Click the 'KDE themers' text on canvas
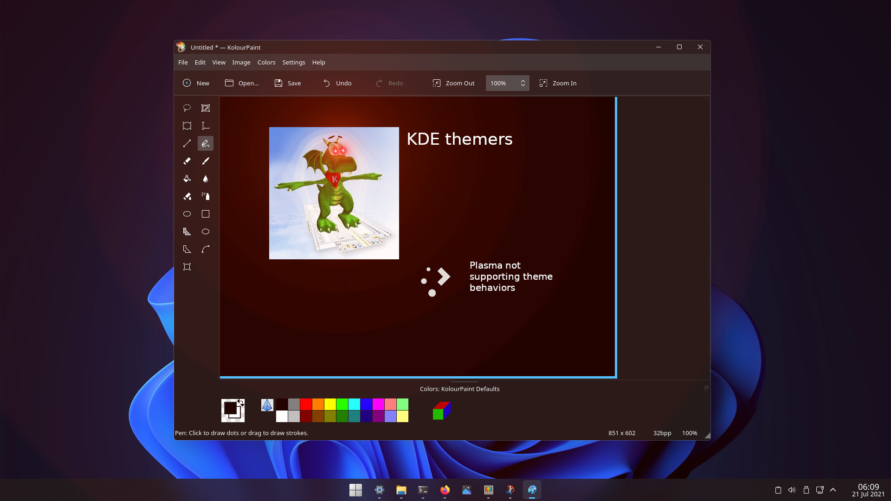This screenshot has width=891, height=501. point(459,139)
